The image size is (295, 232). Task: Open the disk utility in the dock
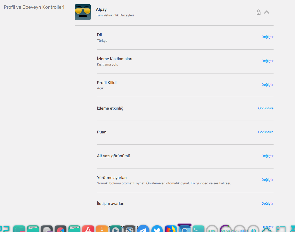click(47, 229)
